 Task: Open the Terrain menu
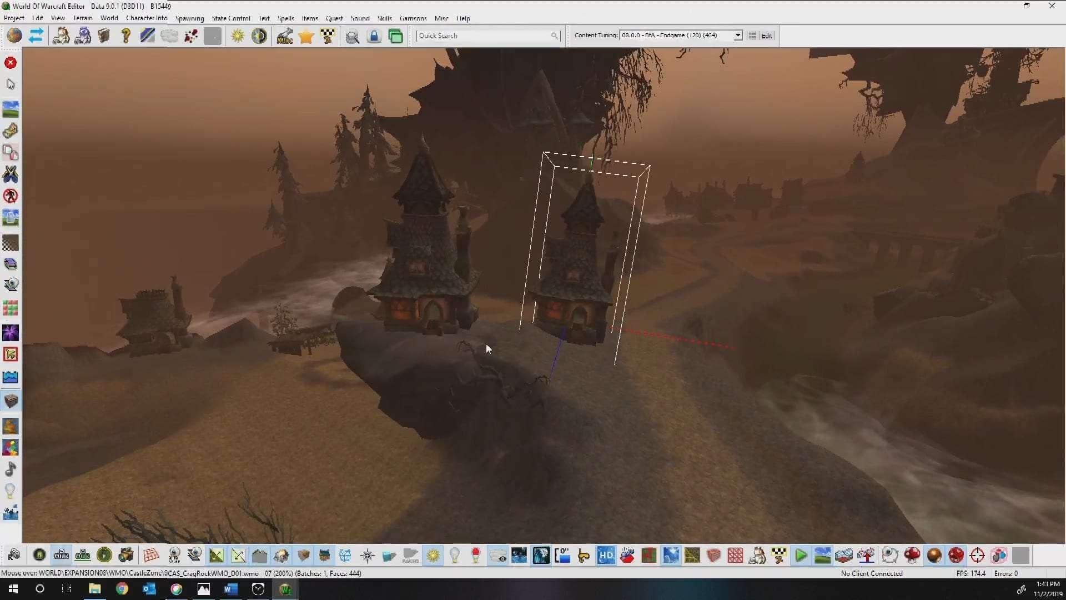[x=83, y=18]
